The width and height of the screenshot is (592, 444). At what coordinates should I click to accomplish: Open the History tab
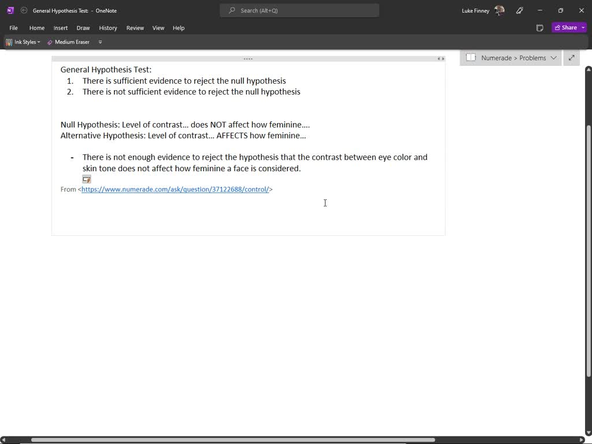(108, 28)
